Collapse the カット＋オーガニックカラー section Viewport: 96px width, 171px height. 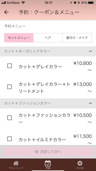pos(90,51)
